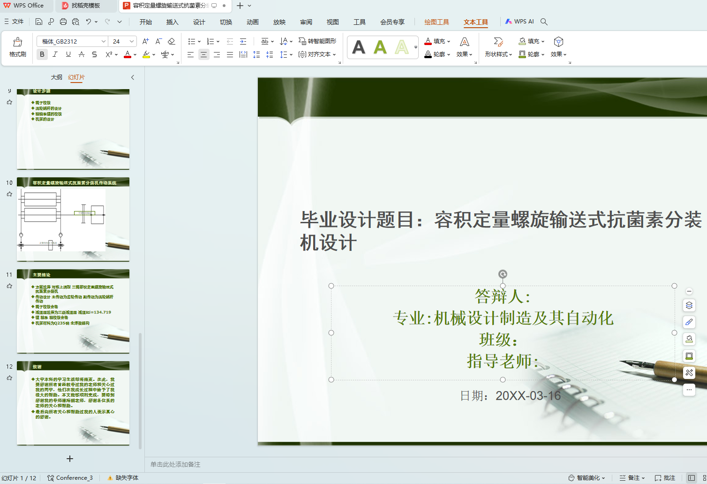Switch to the 插入 ribbon tab
This screenshot has height=484, width=707.
[173, 22]
